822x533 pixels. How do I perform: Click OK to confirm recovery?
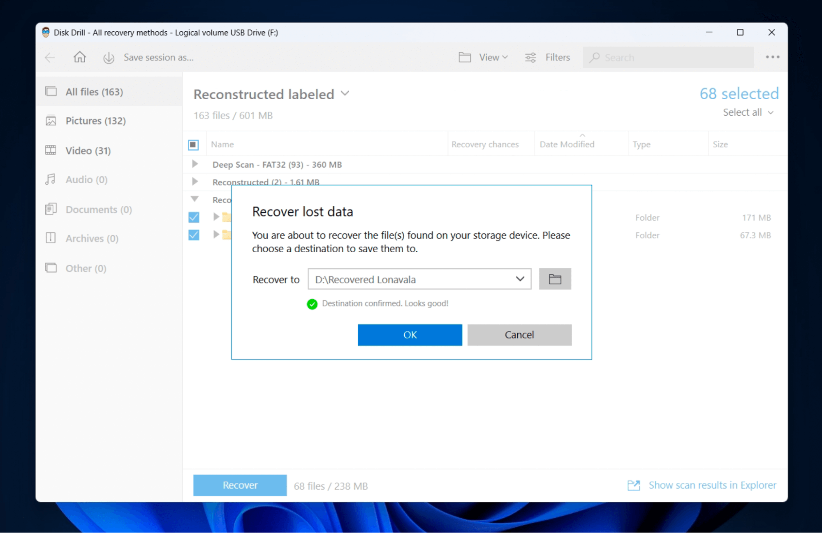point(410,335)
